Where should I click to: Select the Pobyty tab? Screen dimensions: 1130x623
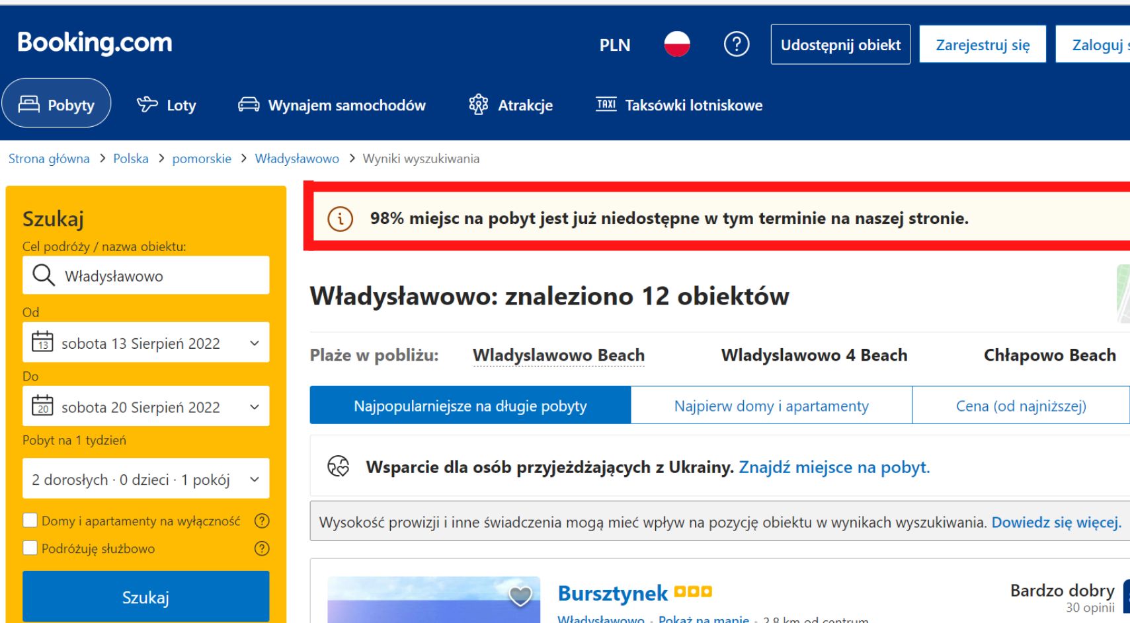tap(56, 104)
